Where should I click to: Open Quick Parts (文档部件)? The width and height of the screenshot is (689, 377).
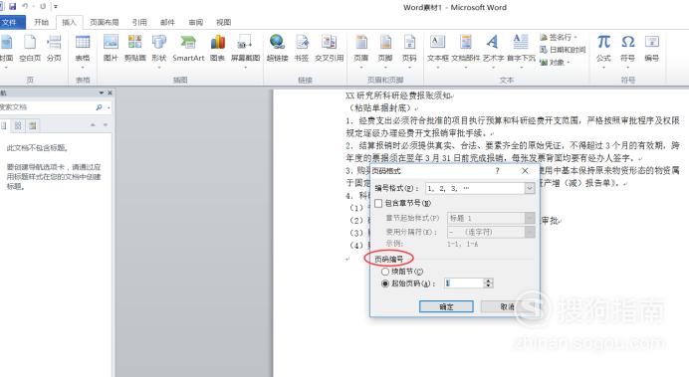click(466, 52)
